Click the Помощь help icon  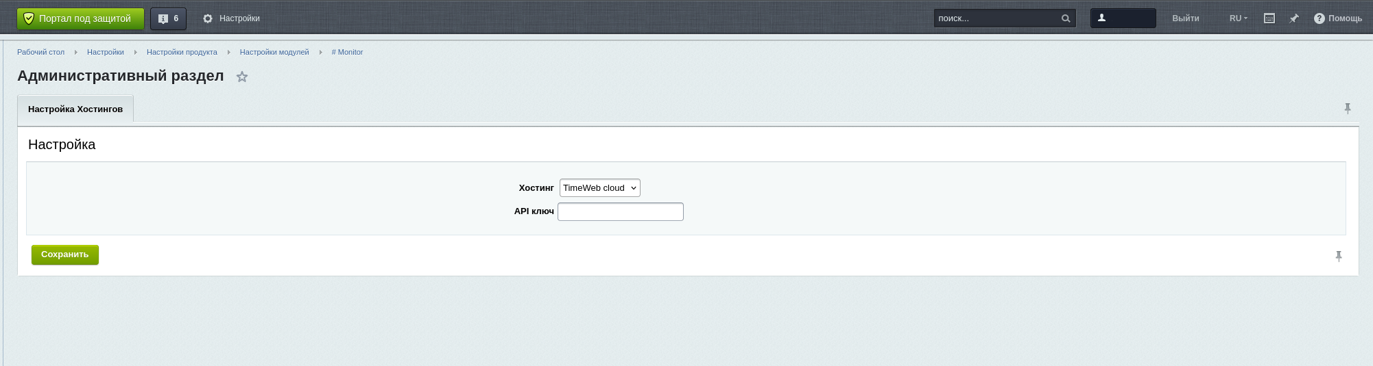pyautogui.click(x=1319, y=18)
